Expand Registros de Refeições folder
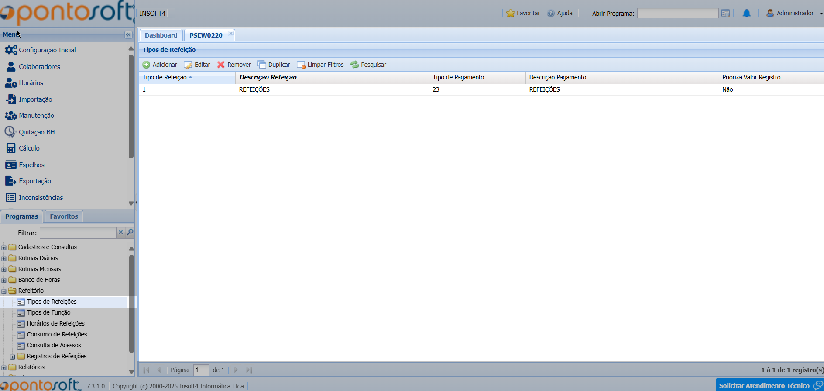This screenshot has height=391, width=824. tap(13, 357)
